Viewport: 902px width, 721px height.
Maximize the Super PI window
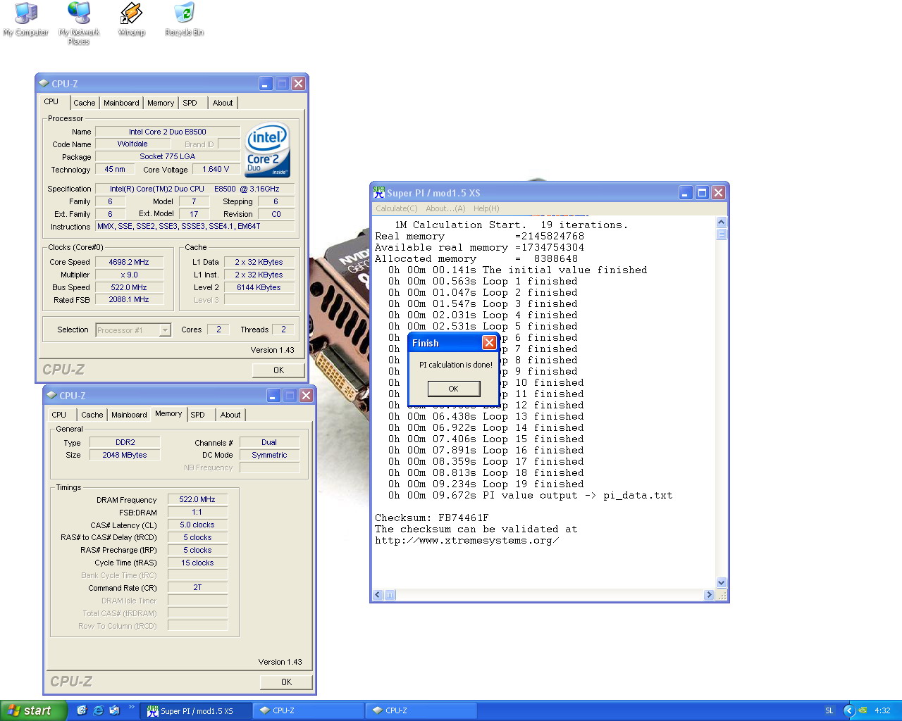coord(702,192)
